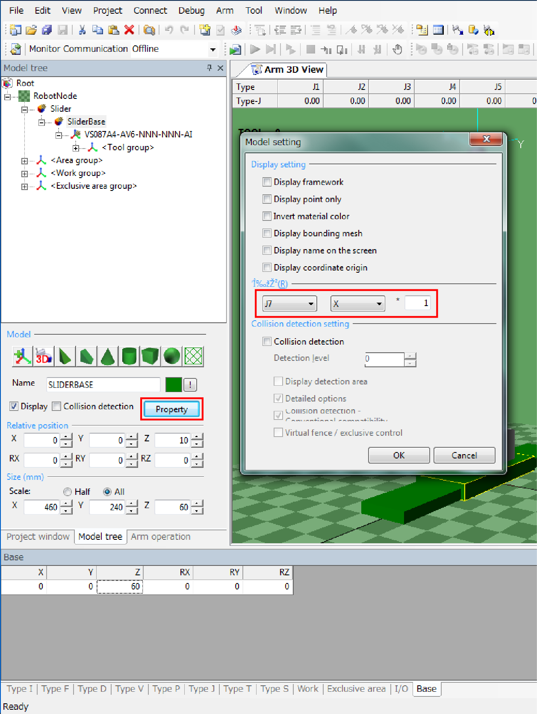Click the red X delete toolbar icon
The width and height of the screenshot is (537, 714).
click(x=129, y=30)
